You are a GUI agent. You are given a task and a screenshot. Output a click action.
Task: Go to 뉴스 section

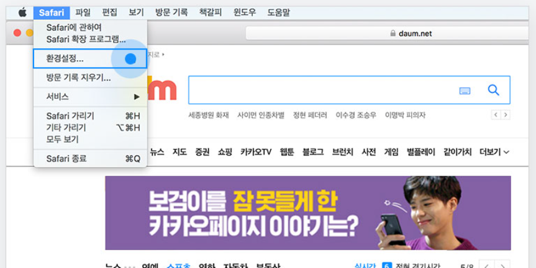point(157,152)
